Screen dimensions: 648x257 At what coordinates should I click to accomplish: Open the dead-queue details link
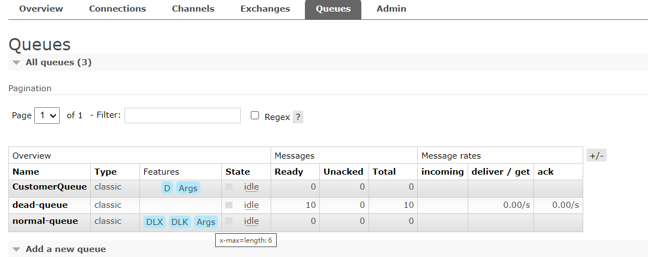click(x=40, y=205)
